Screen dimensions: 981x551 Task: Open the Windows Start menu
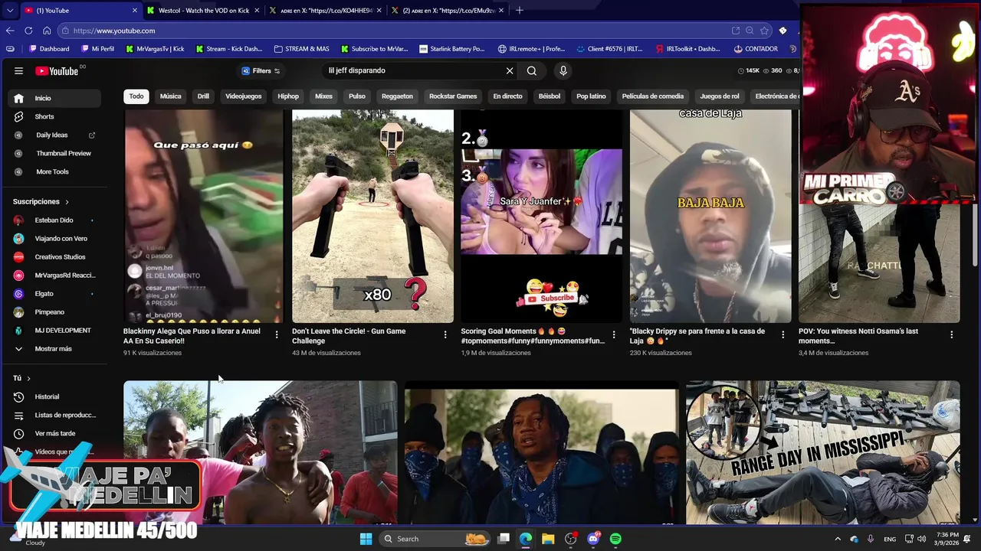pyautogui.click(x=366, y=539)
